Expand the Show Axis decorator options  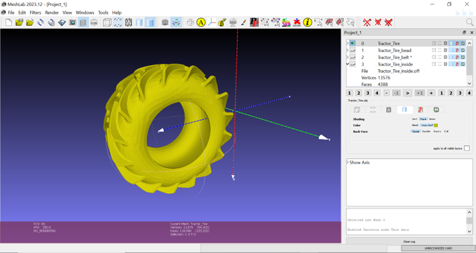(x=348, y=163)
